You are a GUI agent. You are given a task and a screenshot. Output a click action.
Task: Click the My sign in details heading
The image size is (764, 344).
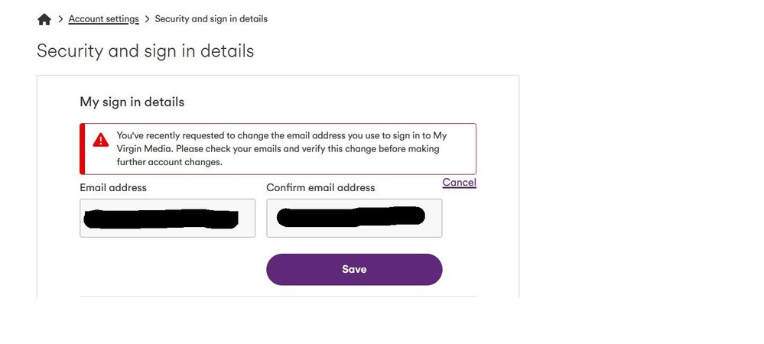pyautogui.click(x=132, y=102)
